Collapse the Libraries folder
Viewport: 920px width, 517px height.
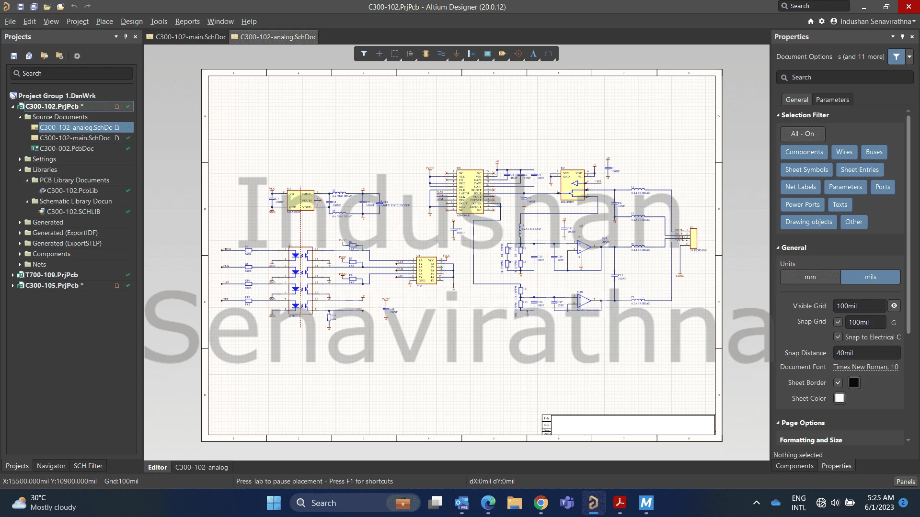(x=20, y=169)
